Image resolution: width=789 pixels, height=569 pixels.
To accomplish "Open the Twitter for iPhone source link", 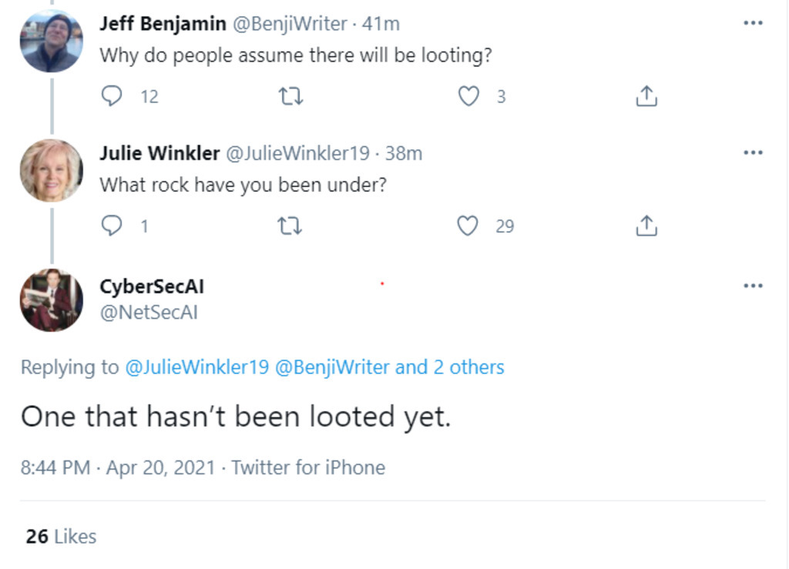I will click(x=308, y=467).
